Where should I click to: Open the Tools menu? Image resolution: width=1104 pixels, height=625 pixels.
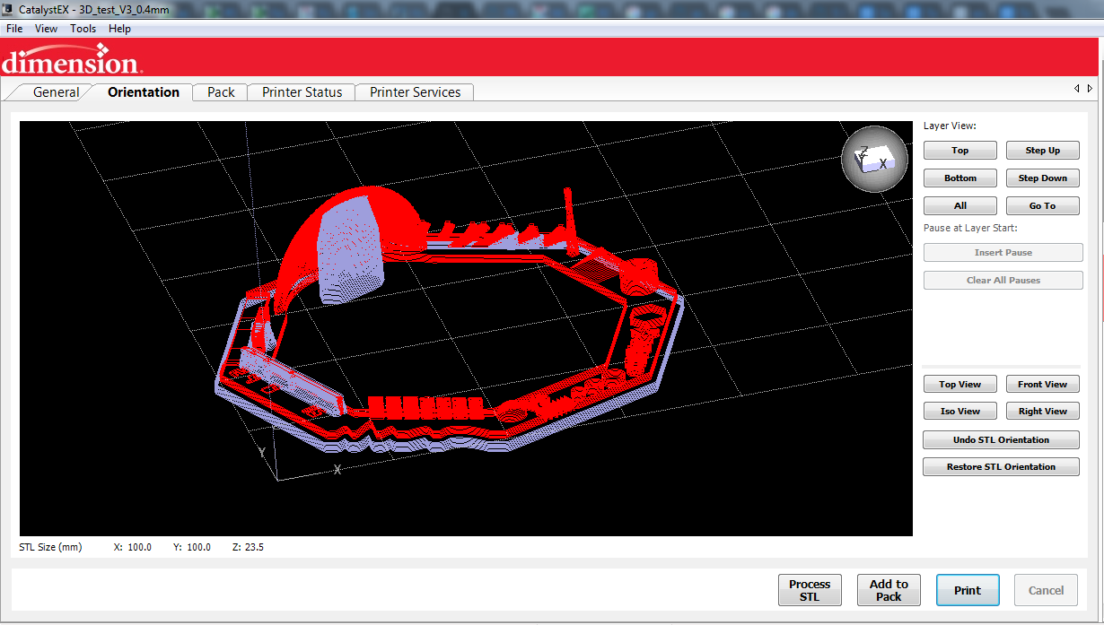[x=83, y=29]
